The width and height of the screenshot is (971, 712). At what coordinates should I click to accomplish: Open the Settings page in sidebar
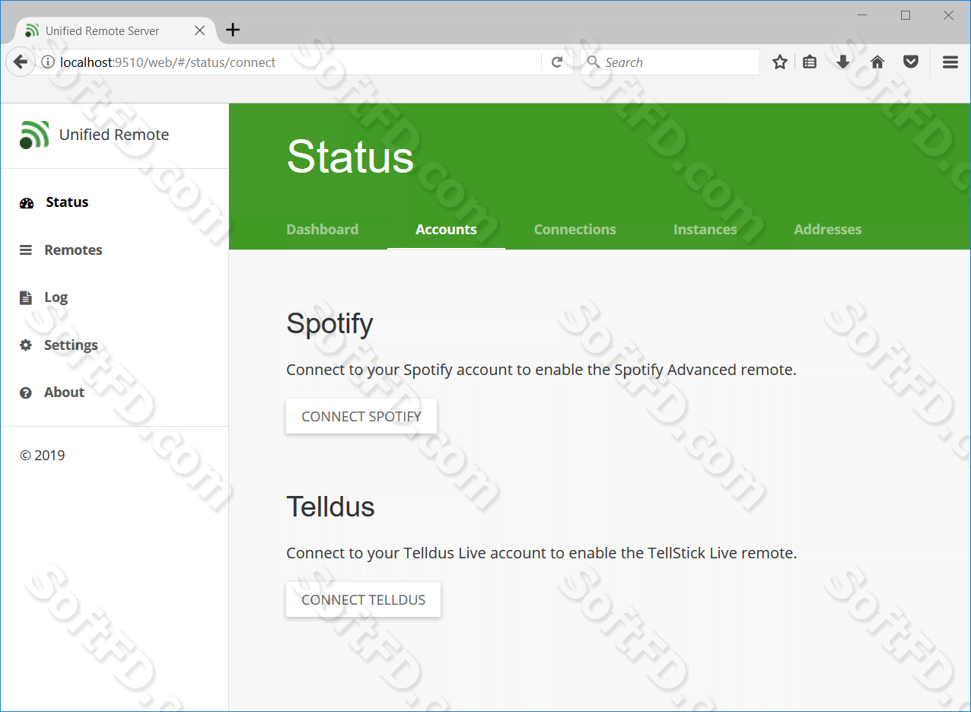tap(71, 345)
